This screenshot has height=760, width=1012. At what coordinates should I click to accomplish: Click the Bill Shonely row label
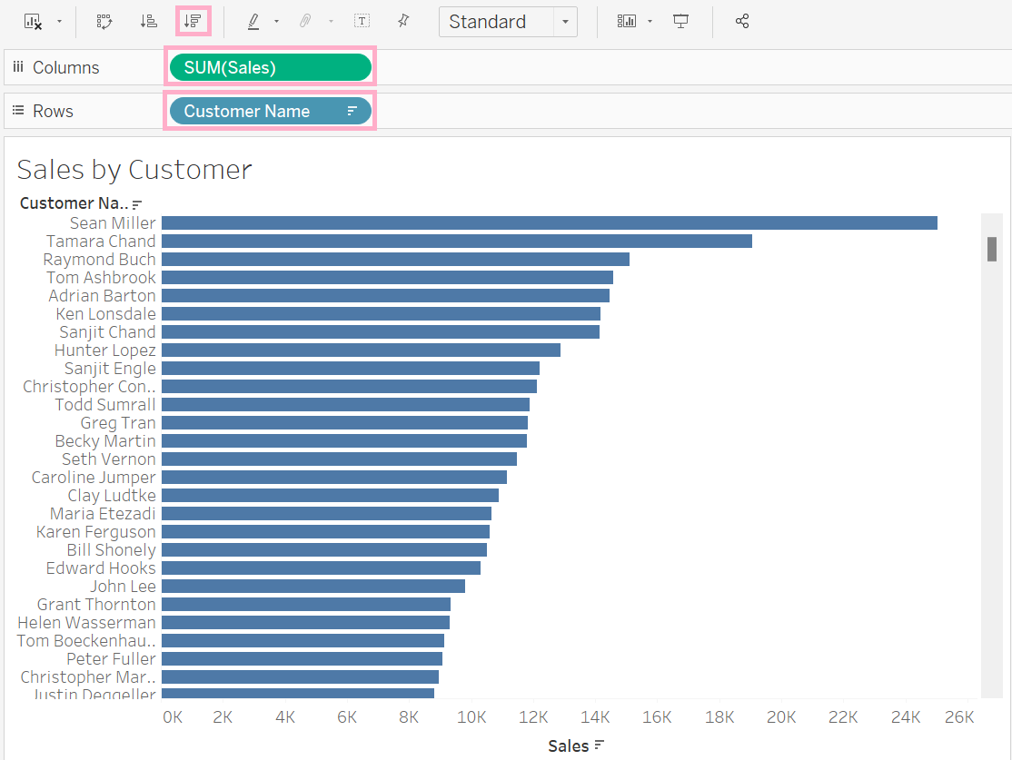point(112,550)
